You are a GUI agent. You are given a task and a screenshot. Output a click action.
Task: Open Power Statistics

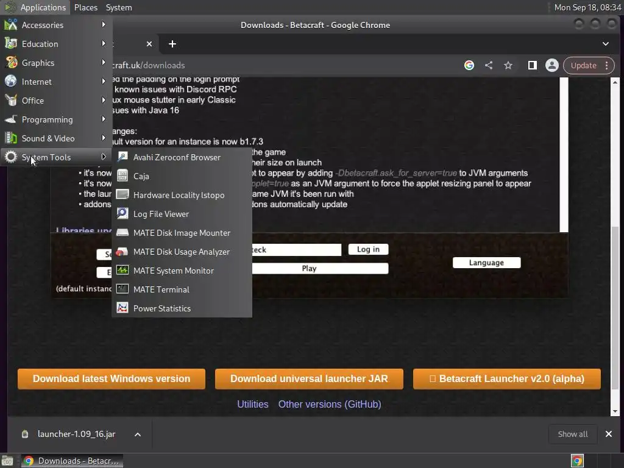pos(182,308)
